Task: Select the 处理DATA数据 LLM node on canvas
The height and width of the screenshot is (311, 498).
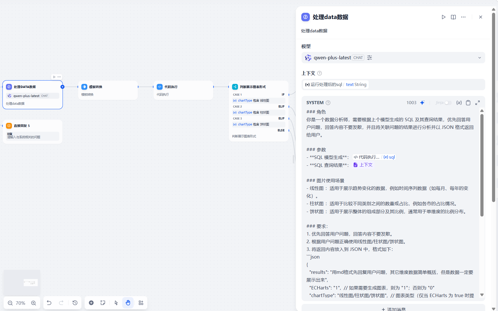Action: click(33, 95)
